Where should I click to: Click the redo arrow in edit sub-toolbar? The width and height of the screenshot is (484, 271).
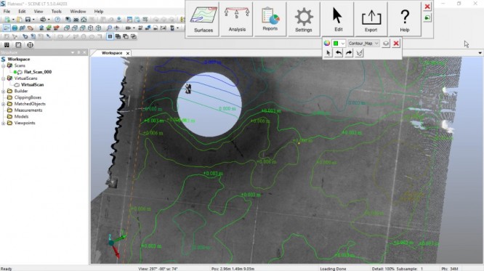tap(349, 53)
